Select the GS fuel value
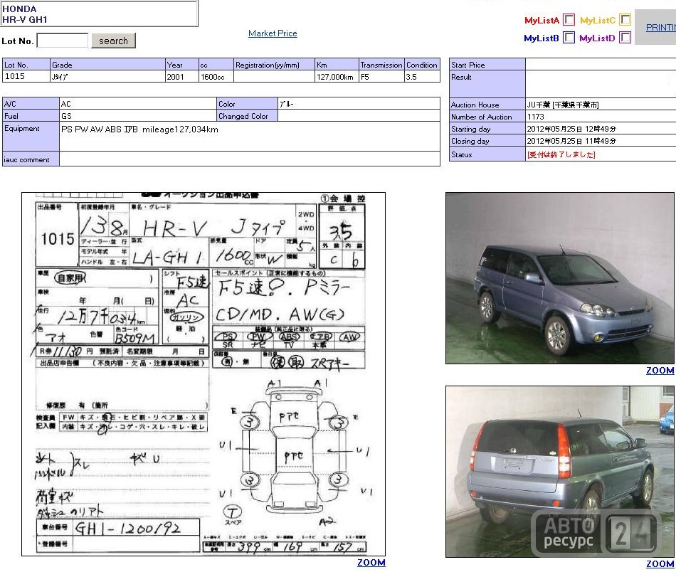The height and width of the screenshot is (572, 676). click(138, 115)
